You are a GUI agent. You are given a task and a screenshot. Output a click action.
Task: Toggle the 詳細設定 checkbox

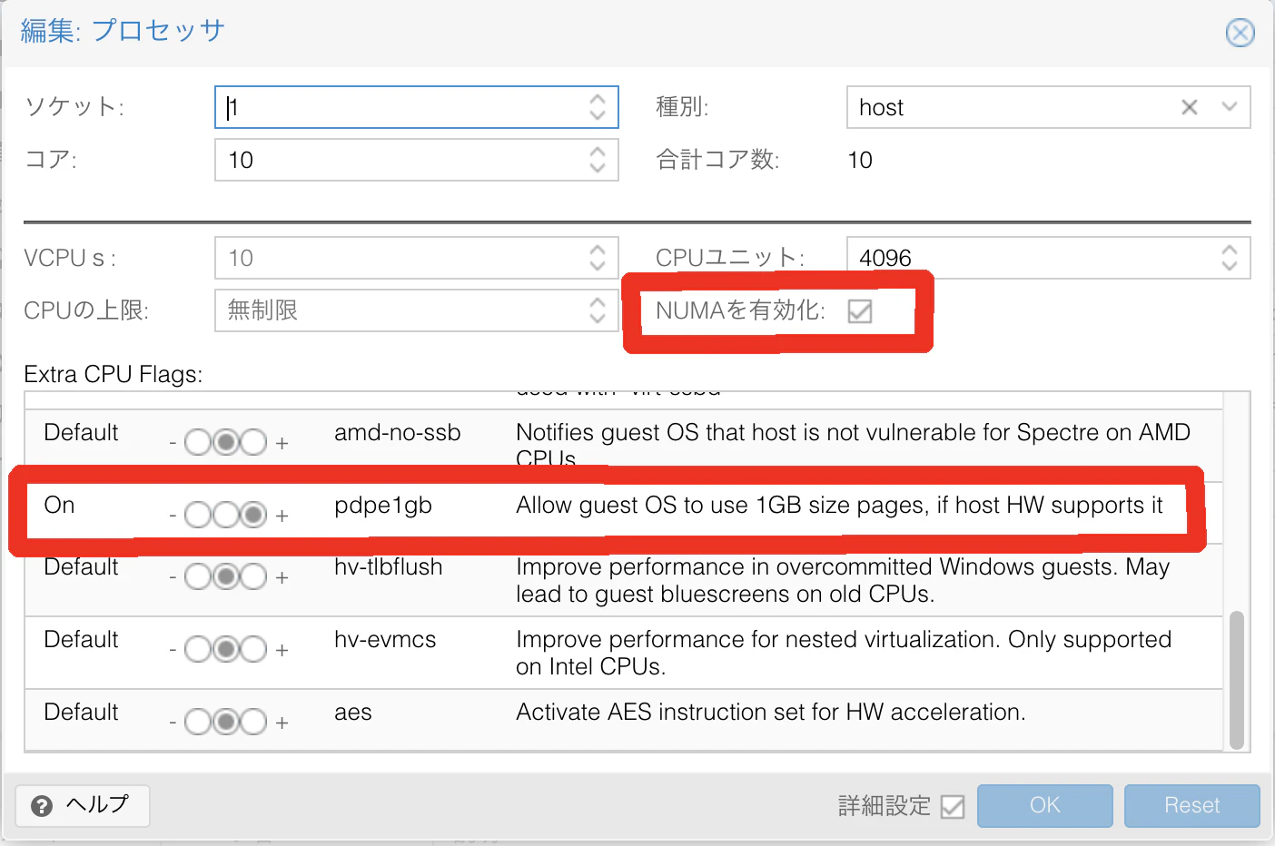click(953, 806)
